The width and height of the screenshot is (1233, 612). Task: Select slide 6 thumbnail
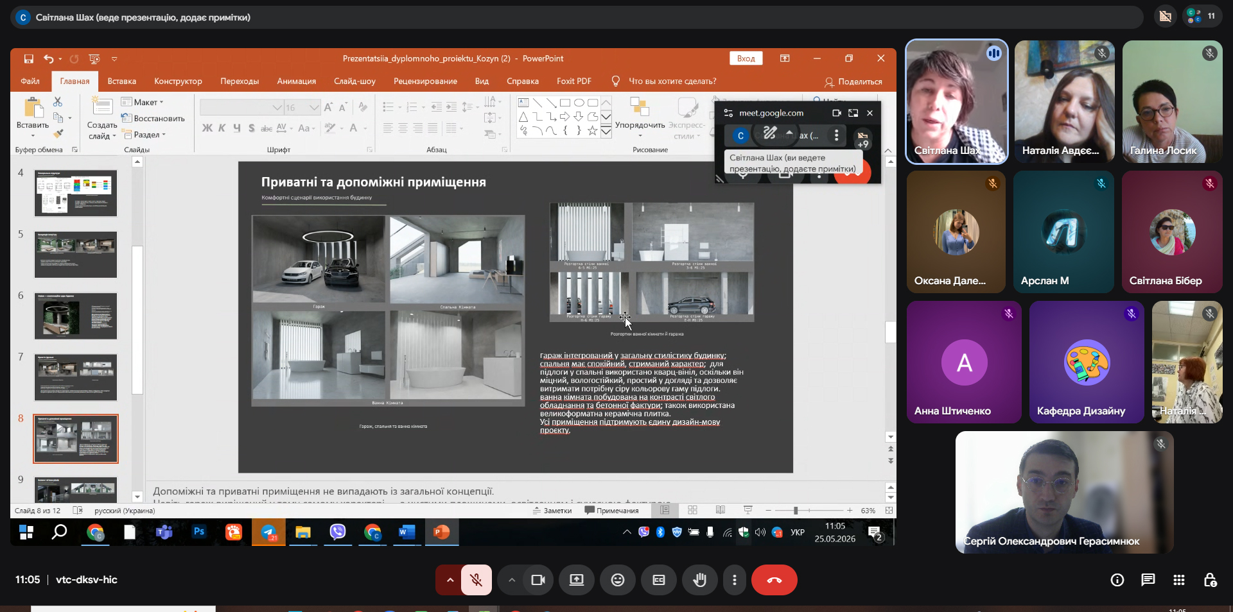point(76,316)
